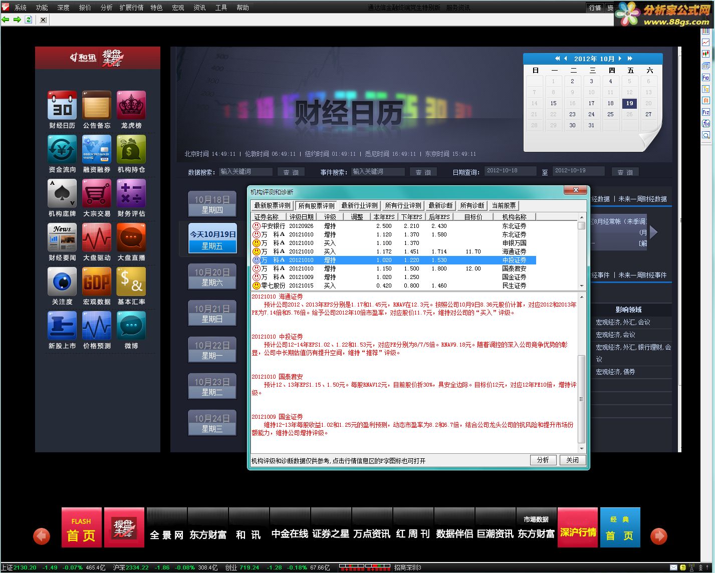Viewport: 715px width, 573px height.
Task: Switch to 最新股票评测 tab
Action: point(272,205)
